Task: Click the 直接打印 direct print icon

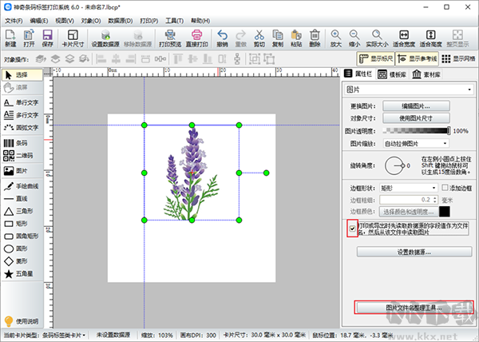Action: coord(196,38)
